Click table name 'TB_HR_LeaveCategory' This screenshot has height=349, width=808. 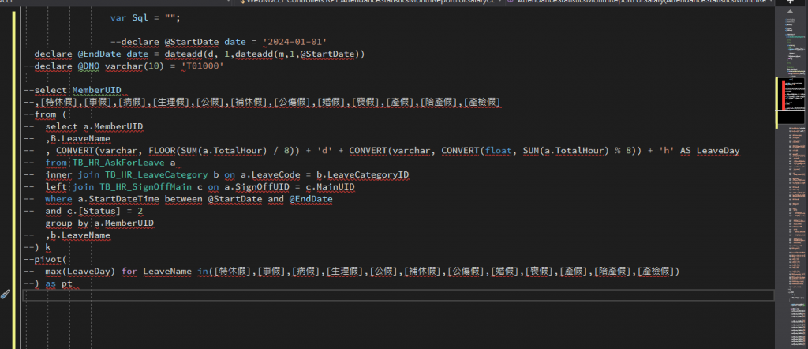pyautogui.click(x=157, y=175)
